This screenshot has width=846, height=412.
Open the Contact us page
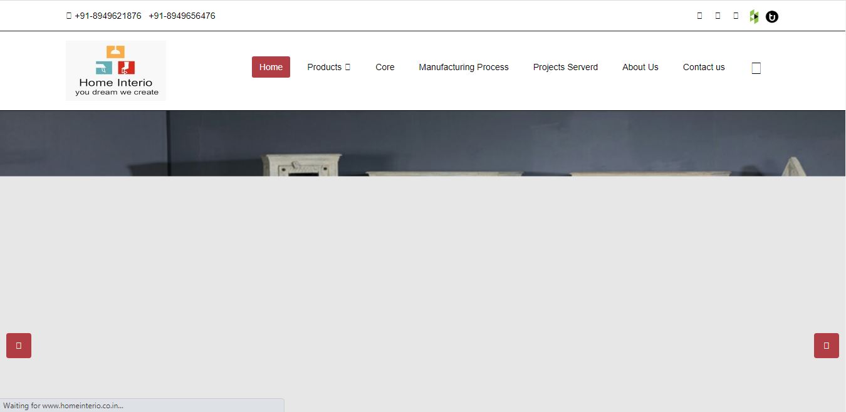point(704,67)
